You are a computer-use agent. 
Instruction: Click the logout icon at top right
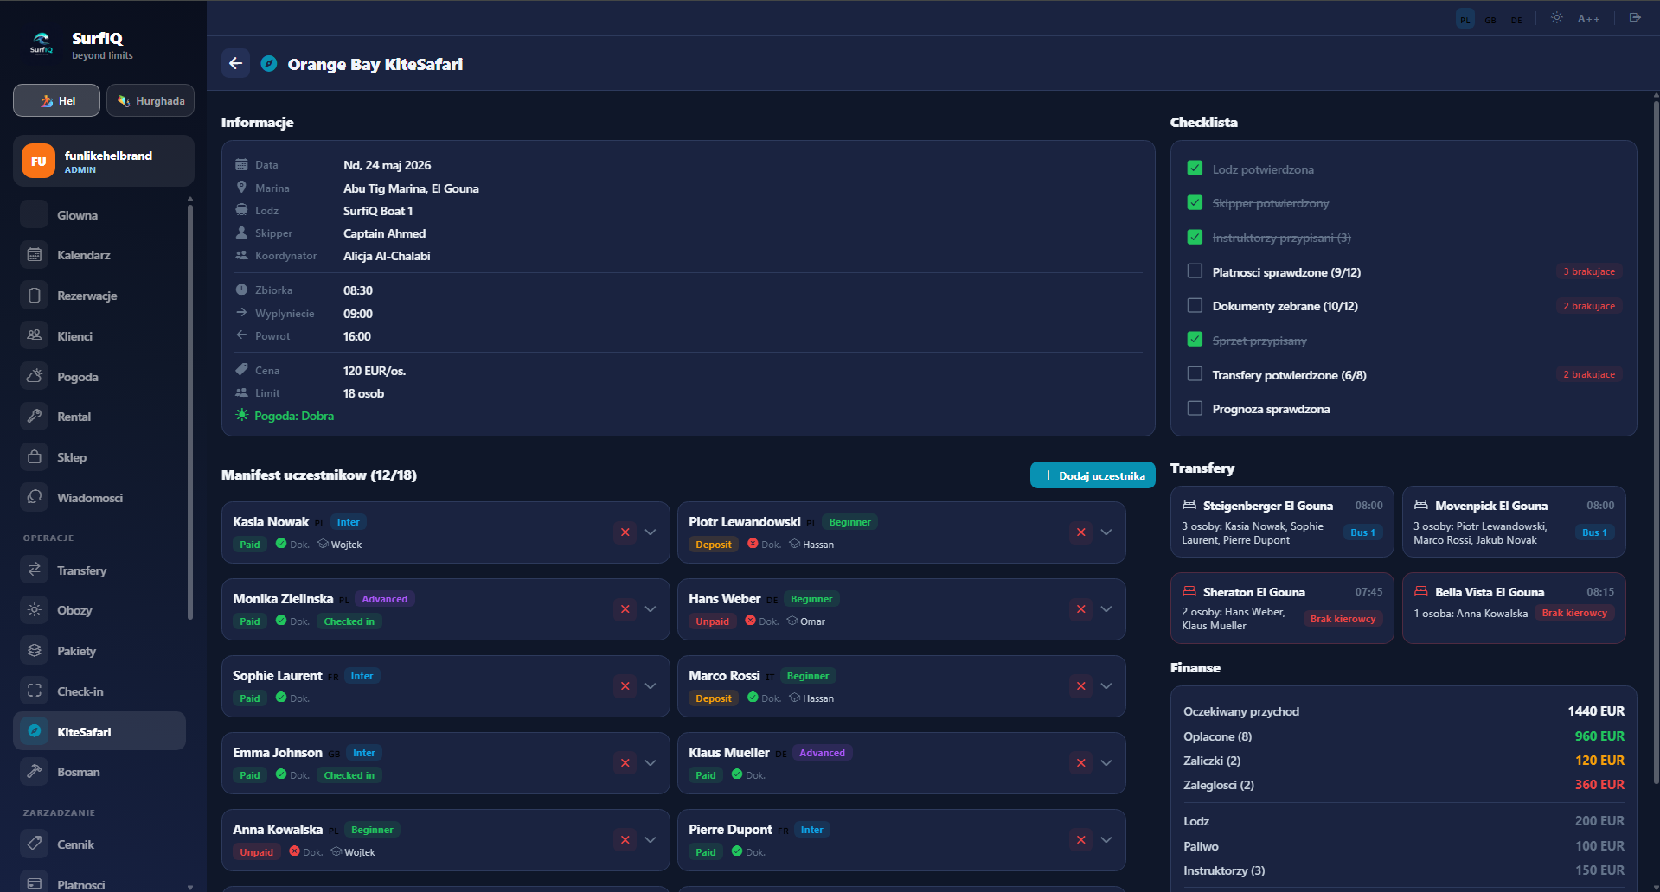pyautogui.click(x=1635, y=18)
